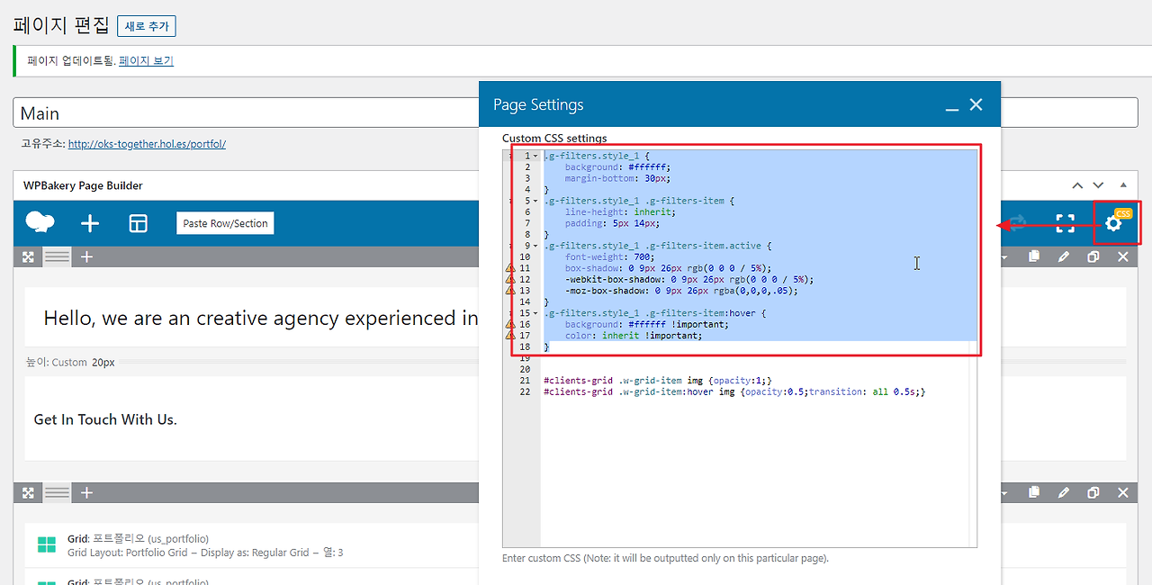1152x585 pixels.
Task: Toggle the second row's dropdown arrow
Action: pyautogui.click(x=1006, y=492)
